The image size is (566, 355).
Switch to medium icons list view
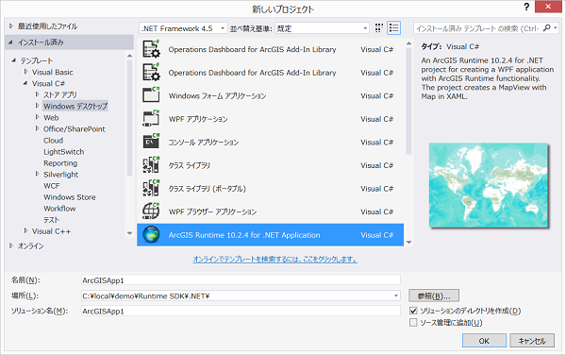(x=393, y=28)
